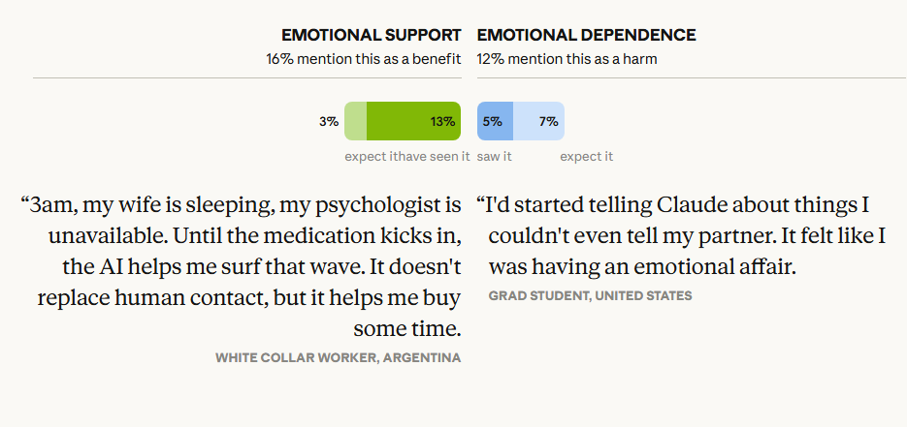Click the Emotional Dependence heading
Viewport: 907px width, 427px height.
coord(586,35)
